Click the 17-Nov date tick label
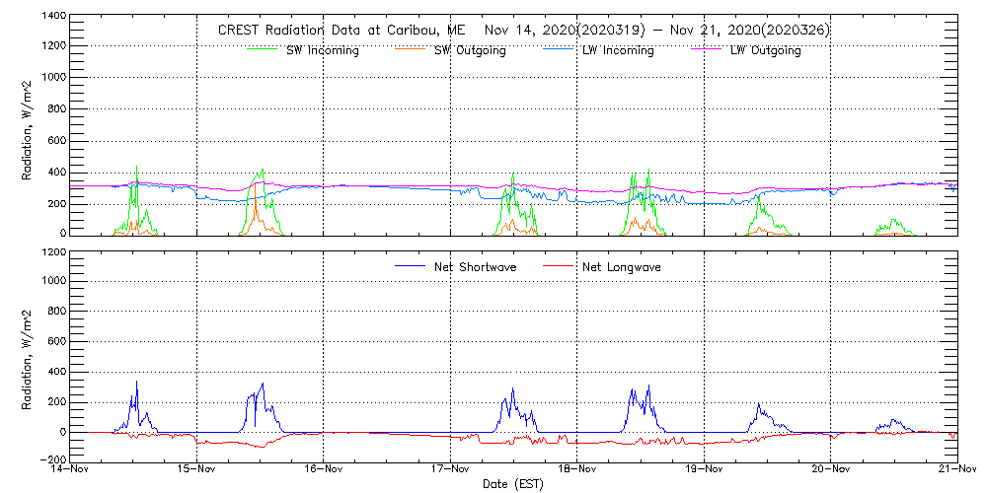Viewport: 987px width, 493px height. [450, 471]
